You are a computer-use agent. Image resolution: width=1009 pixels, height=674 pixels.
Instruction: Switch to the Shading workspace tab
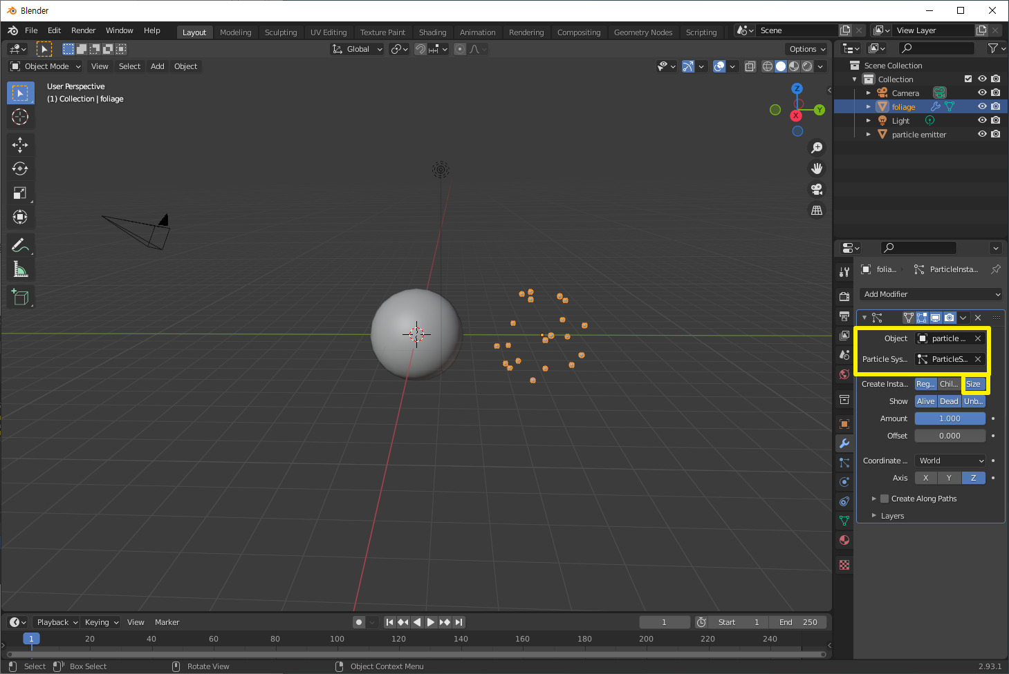pyautogui.click(x=432, y=32)
